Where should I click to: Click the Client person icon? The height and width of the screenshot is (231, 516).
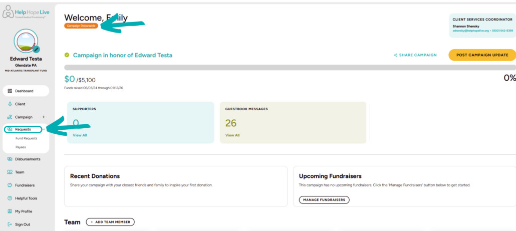click(10, 104)
